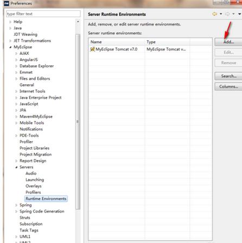
Task: Select Maven4MyEclipse tree item
Action: (x=36, y=116)
